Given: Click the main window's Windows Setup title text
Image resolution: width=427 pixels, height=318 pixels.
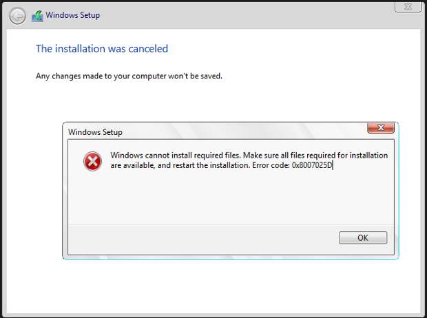Looking at the screenshot, I should click(x=73, y=15).
